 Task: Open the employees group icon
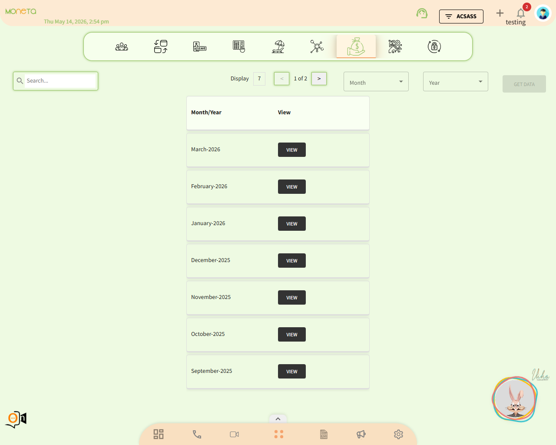point(122,46)
